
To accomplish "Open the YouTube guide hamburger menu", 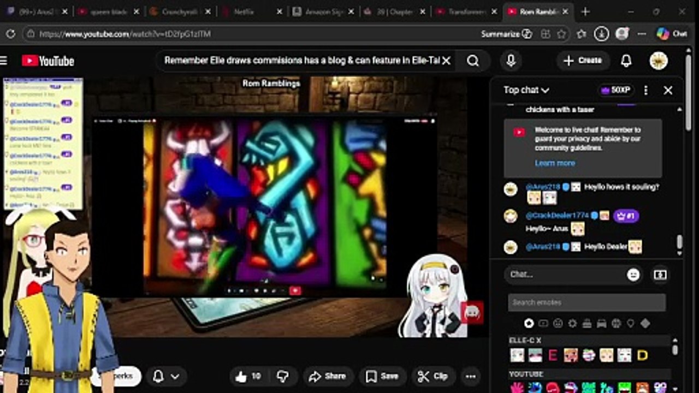I will pos(4,61).
